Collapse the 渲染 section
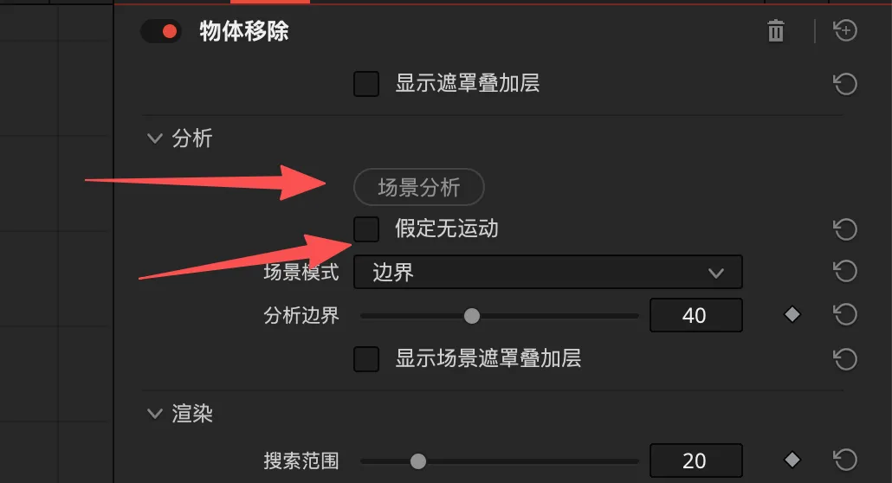Viewport: 892px width, 483px height. [x=155, y=414]
